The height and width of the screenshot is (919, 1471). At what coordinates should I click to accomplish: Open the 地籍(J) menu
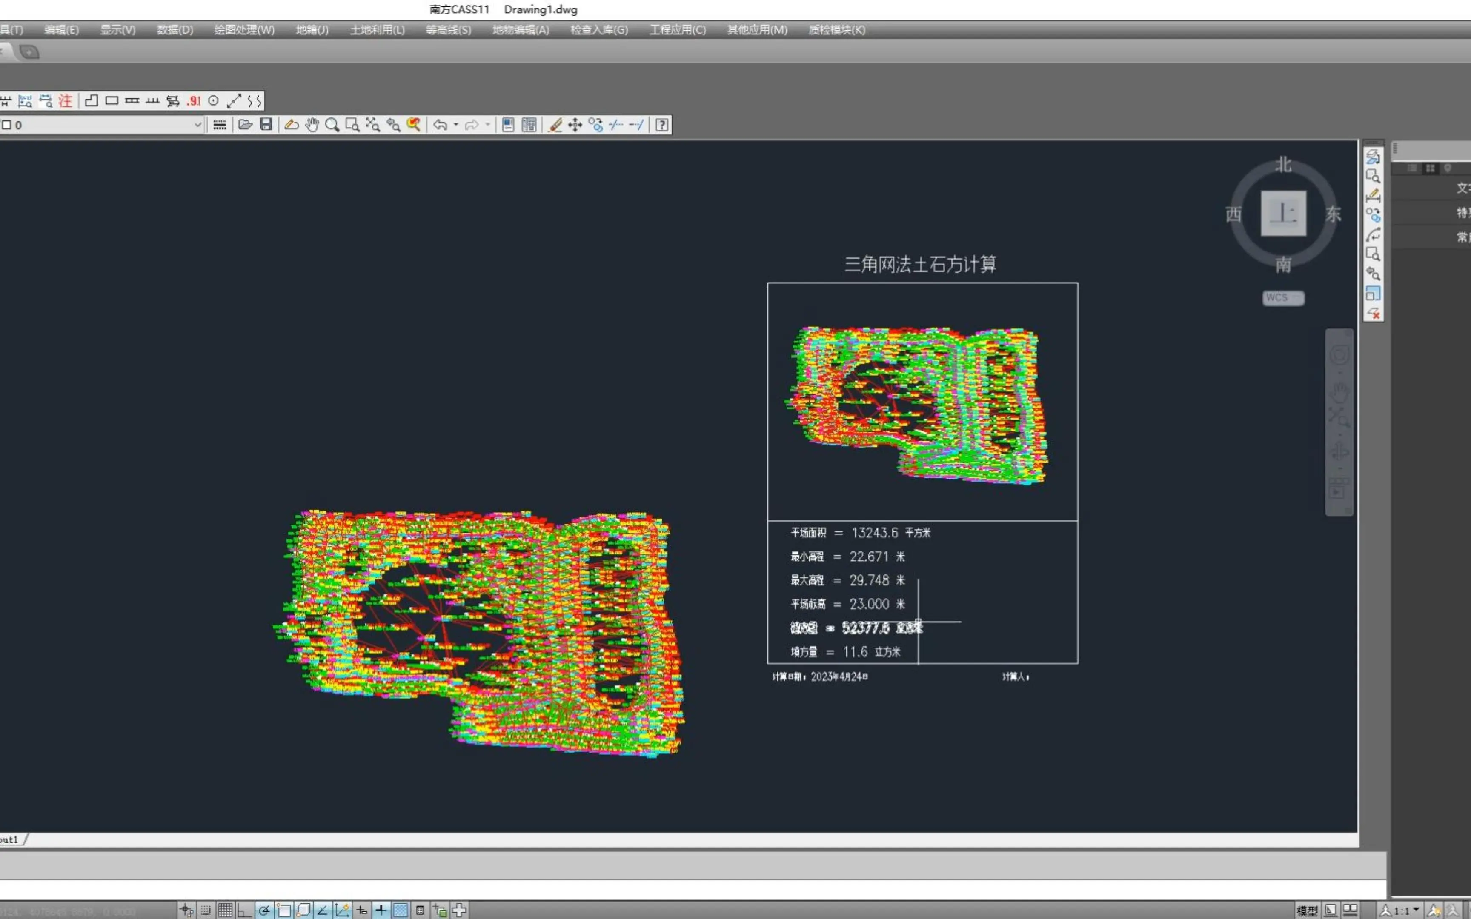pyautogui.click(x=312, y=30)
